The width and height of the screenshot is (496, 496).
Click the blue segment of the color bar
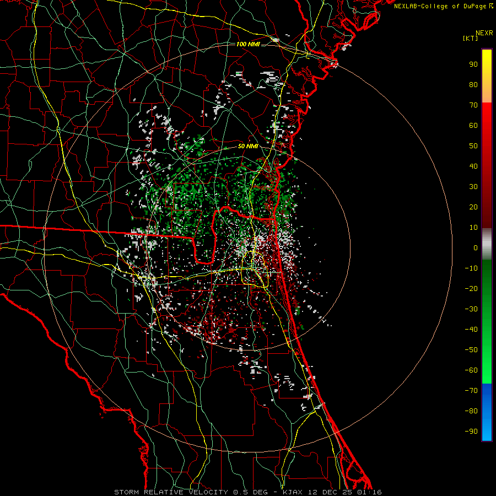point(487,412)
